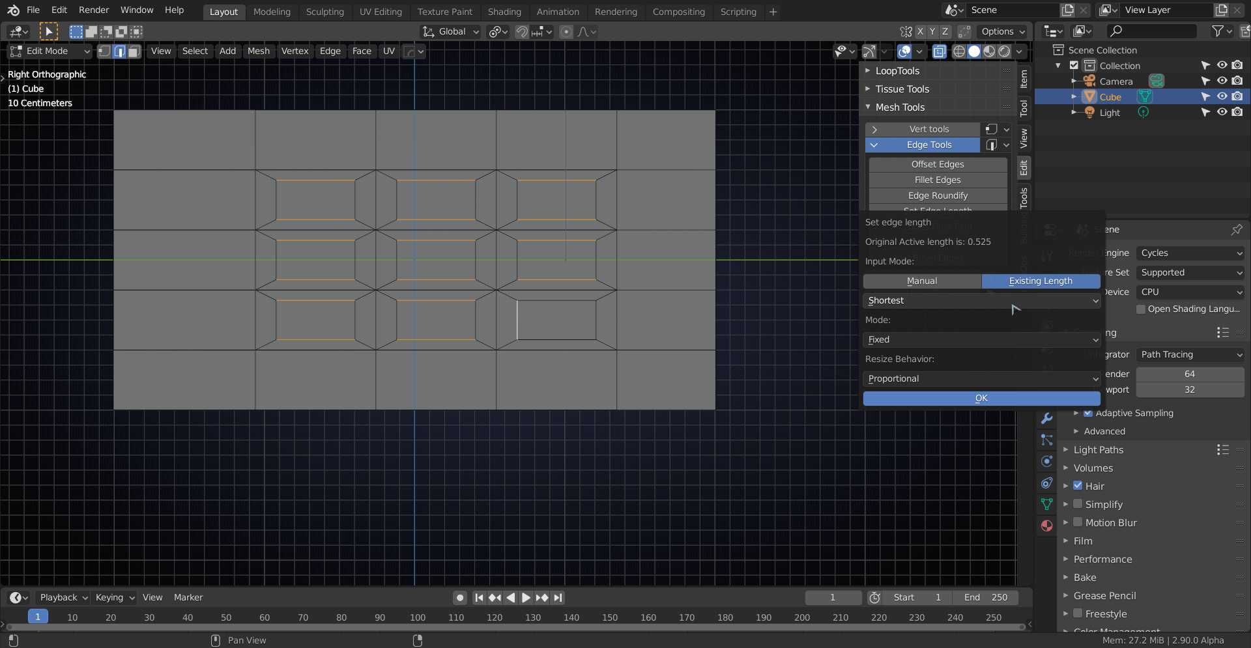
Task: Enable Rendered viewport shading mode
Action: tap(1005, 51)
